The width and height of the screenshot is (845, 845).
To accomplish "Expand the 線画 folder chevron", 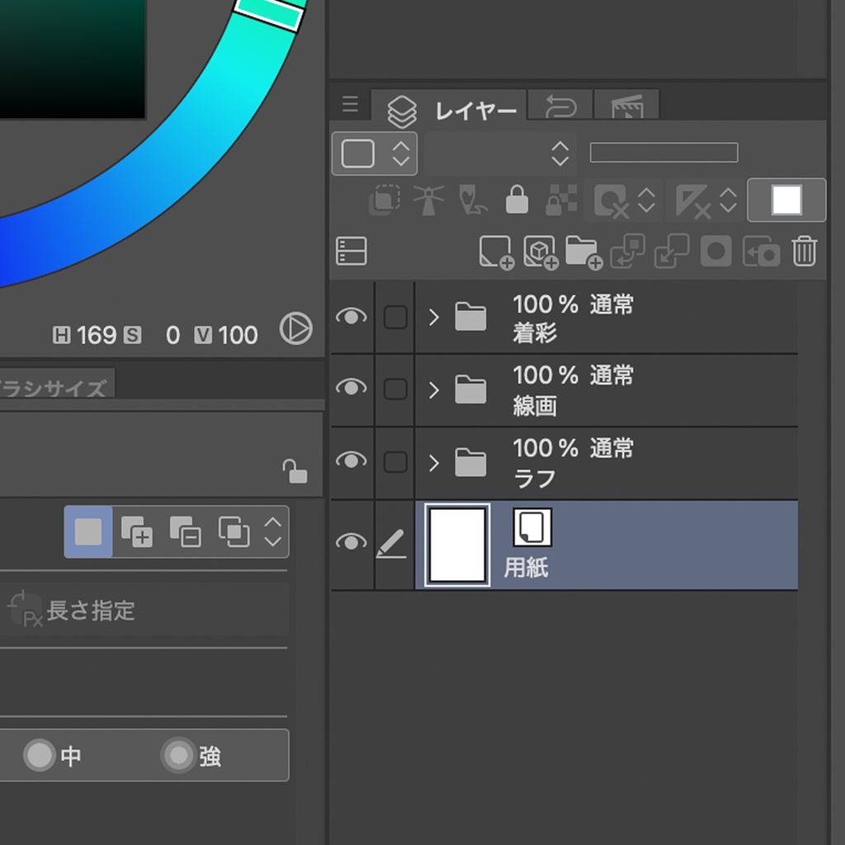I will pos(434,390).
